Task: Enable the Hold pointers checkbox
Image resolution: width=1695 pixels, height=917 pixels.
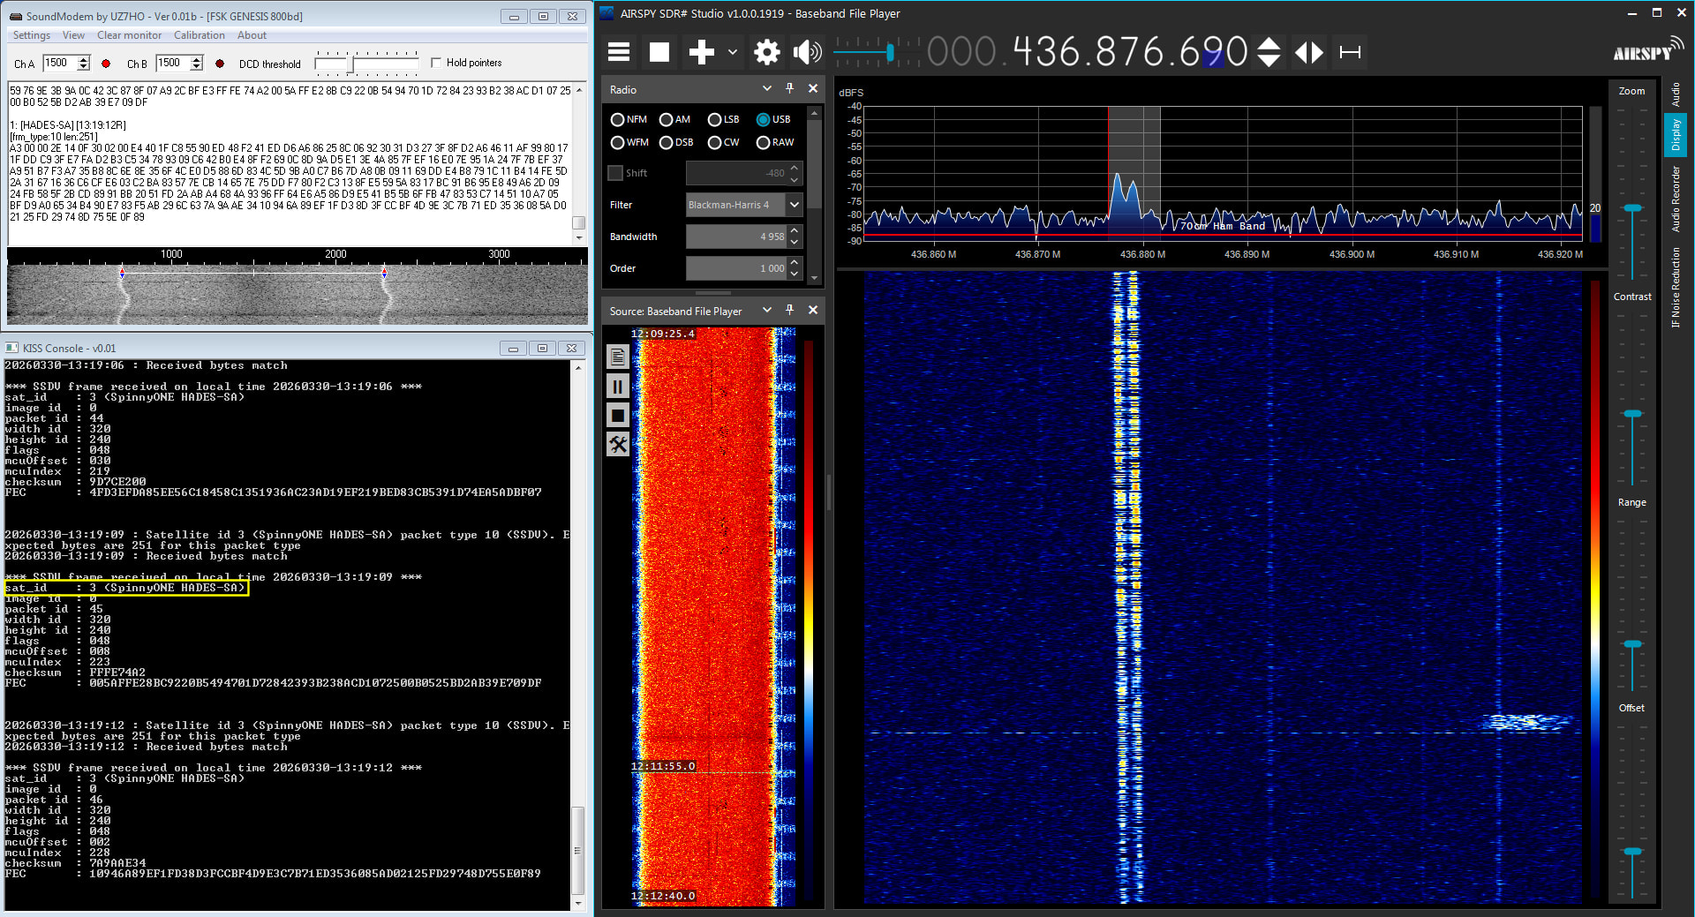Action: pos(436,63)
